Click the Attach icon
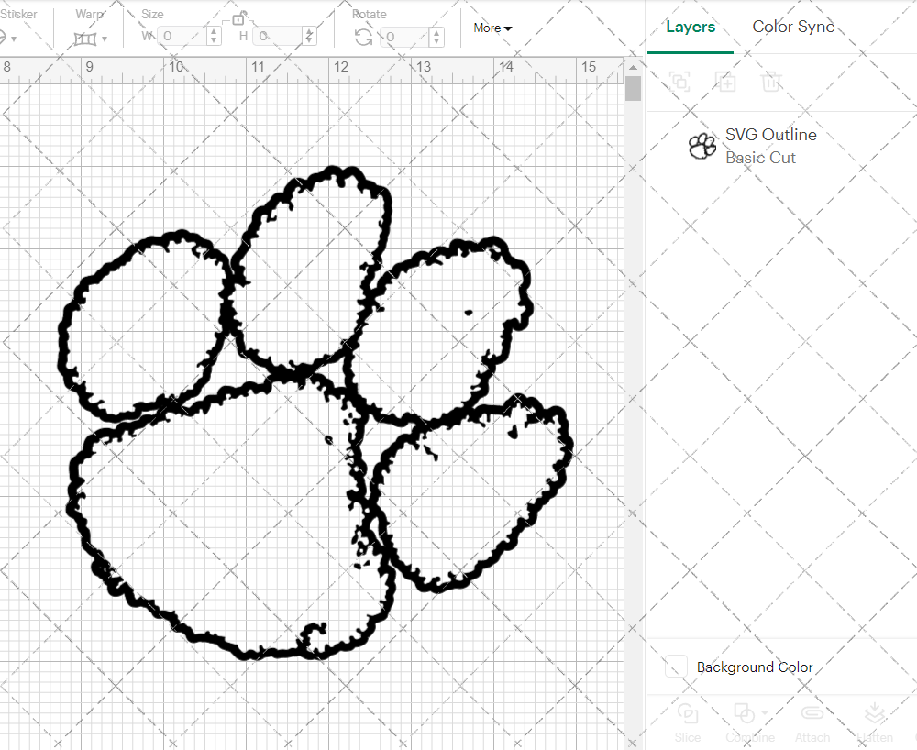Screen dimensions: 917x750 tap(812, 714)
